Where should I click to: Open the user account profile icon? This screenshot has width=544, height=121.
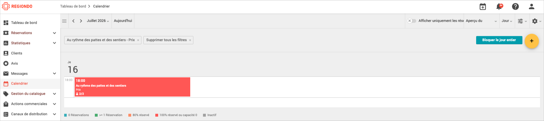click(x=532, y=7)
